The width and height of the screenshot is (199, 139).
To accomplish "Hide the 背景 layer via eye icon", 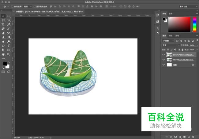I will pyautogui.click(x=163, y=65).
